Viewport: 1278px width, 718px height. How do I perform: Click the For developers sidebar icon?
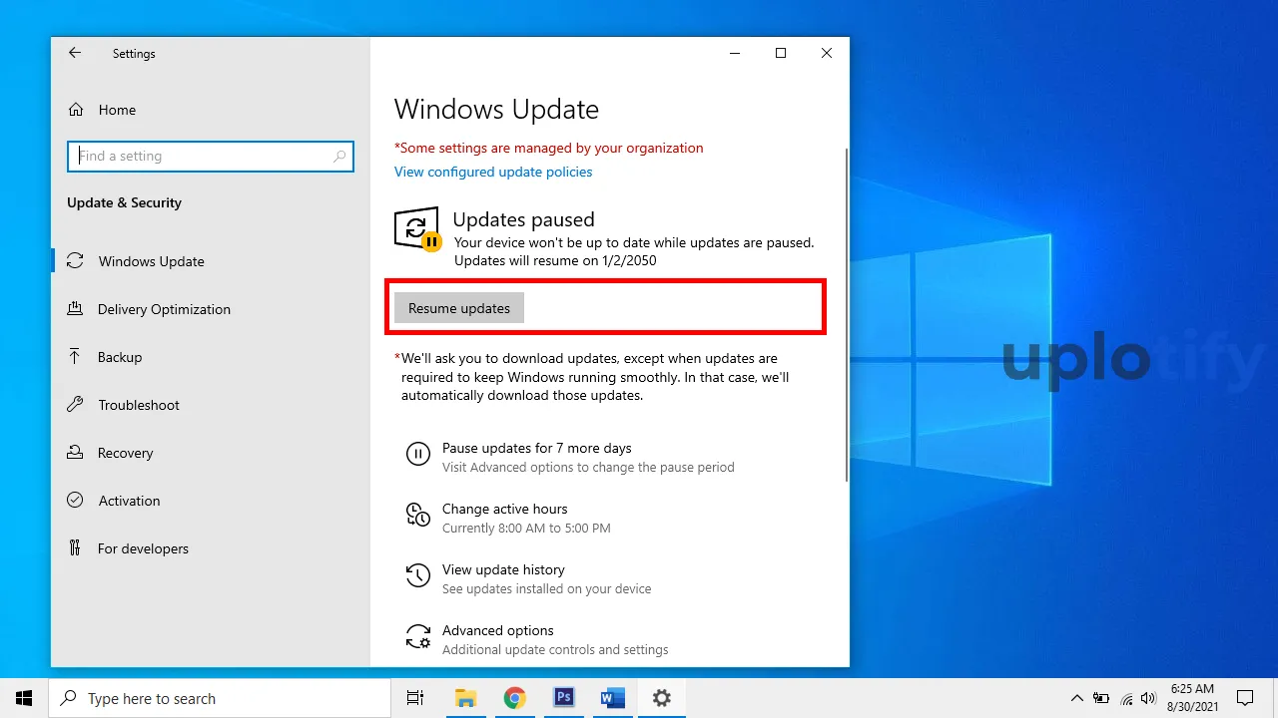pos(75,548)
